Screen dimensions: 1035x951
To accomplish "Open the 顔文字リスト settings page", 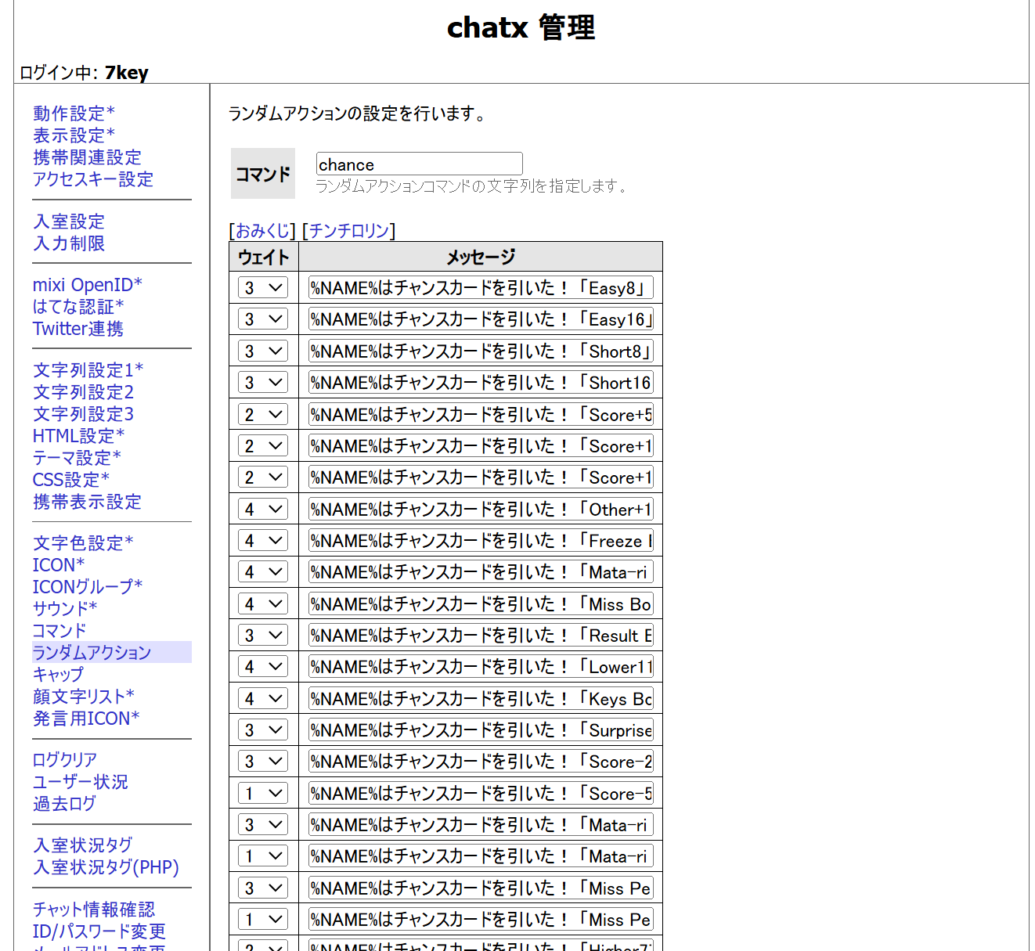I will click(x=83, y=697).
